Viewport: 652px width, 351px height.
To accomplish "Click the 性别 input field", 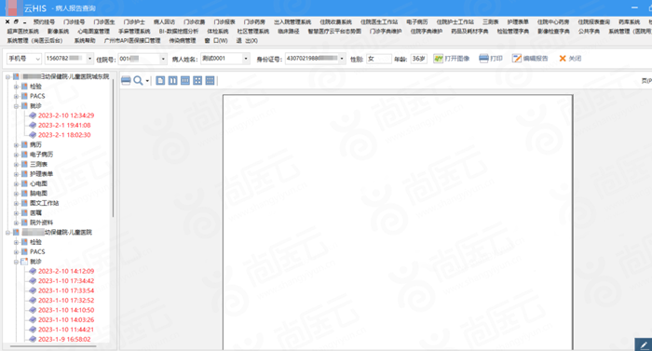I will pos(379,59).
